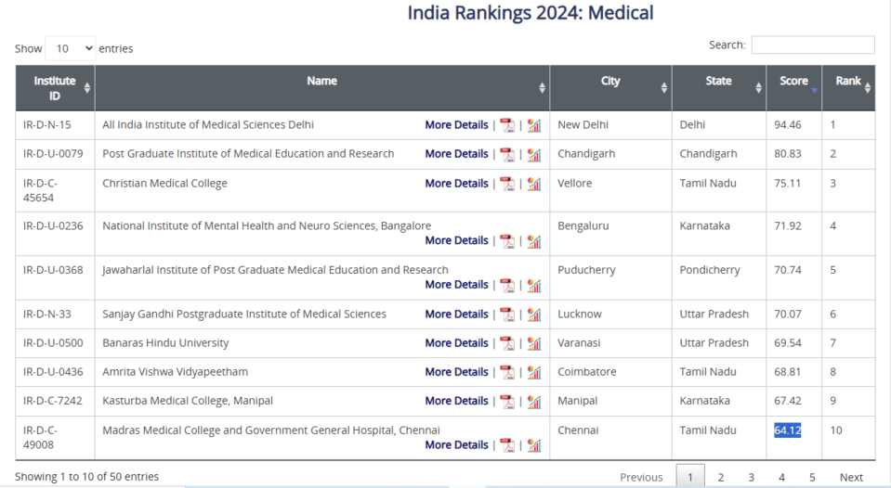Sort table by Name column header

click(322, 88)
